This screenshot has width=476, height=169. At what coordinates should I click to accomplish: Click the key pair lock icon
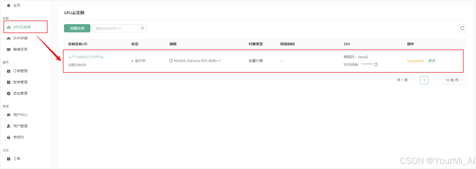(x=9, y=137)
